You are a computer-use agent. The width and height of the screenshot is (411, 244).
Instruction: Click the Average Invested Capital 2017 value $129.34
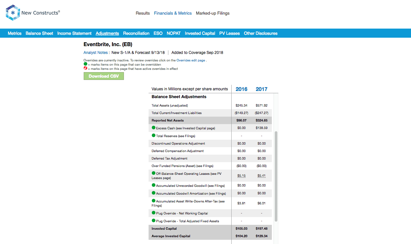[261, 236]
